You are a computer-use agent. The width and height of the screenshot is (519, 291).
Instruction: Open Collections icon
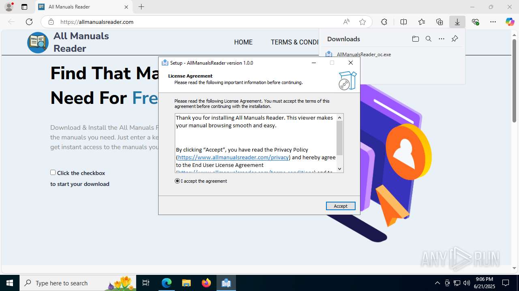click(440, 22)
